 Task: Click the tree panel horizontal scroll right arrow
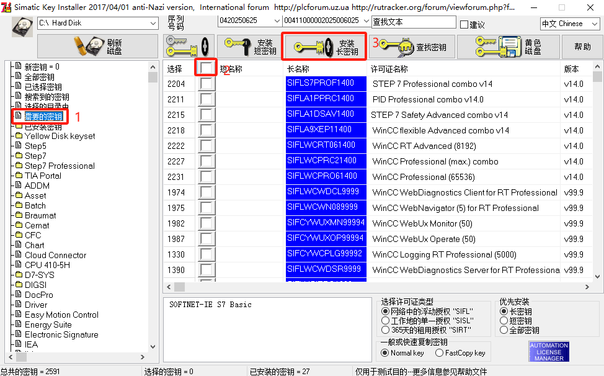[143, 357]
